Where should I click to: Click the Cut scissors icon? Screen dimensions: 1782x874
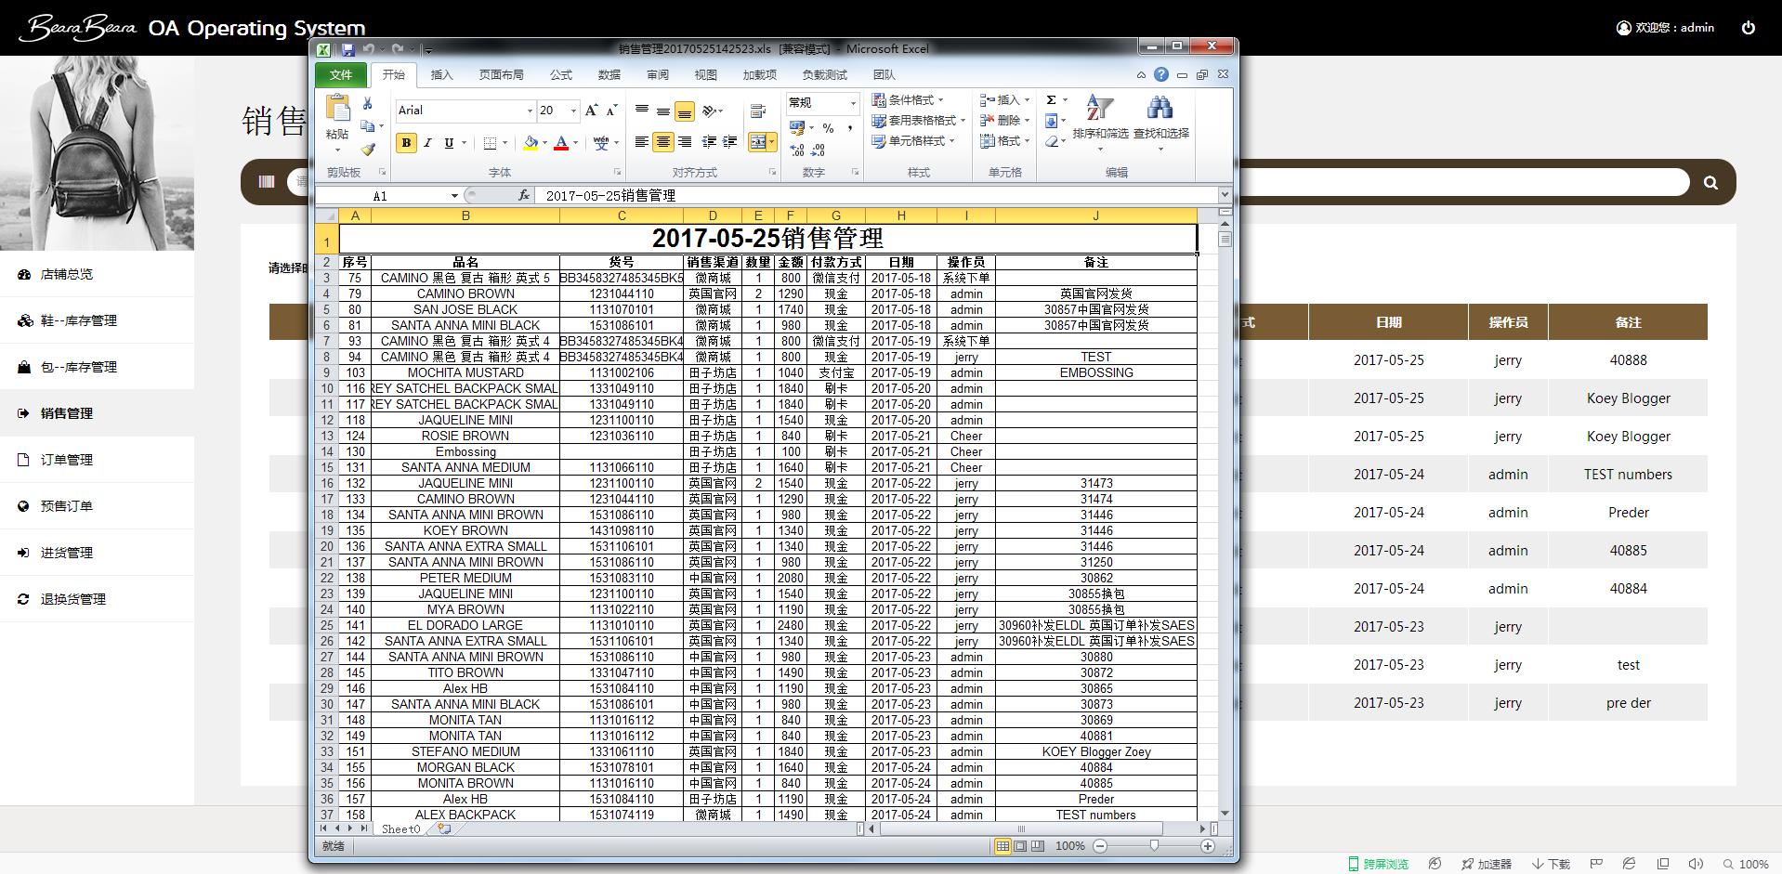pyautogui.click(x=368, y=103)
